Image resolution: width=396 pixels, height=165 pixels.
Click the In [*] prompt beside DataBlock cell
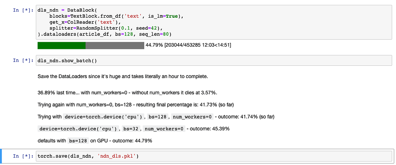(23, 10)
